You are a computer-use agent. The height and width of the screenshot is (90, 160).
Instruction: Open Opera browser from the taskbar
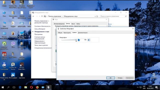[x=31, y=87]
